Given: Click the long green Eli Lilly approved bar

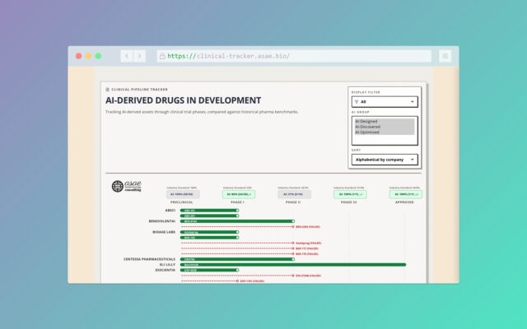Looking at the screenshot, I should pos(293,265).
